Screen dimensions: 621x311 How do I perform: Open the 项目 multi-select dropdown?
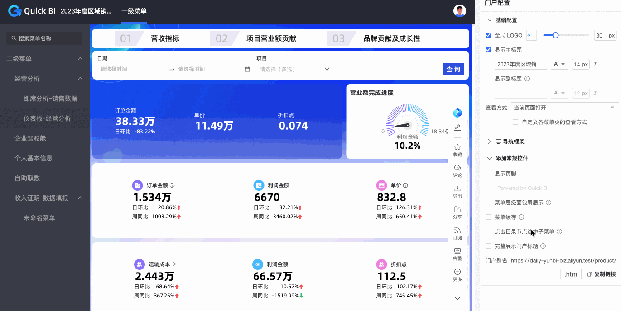(294, 69)
